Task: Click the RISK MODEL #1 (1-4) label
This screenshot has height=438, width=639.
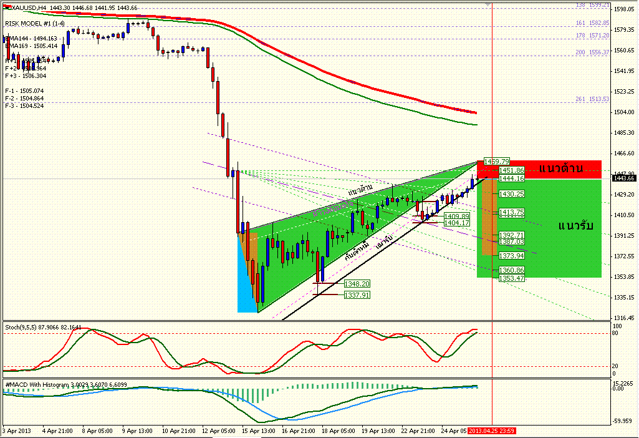Action: point(35,24)
